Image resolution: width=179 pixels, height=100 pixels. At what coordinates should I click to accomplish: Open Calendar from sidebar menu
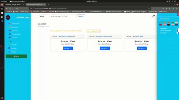(x=14, y=45)
